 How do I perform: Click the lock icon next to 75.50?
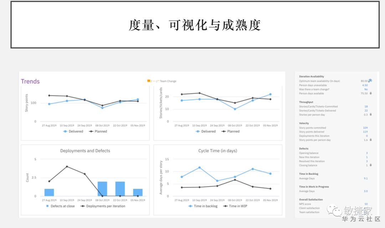point(370,93)
